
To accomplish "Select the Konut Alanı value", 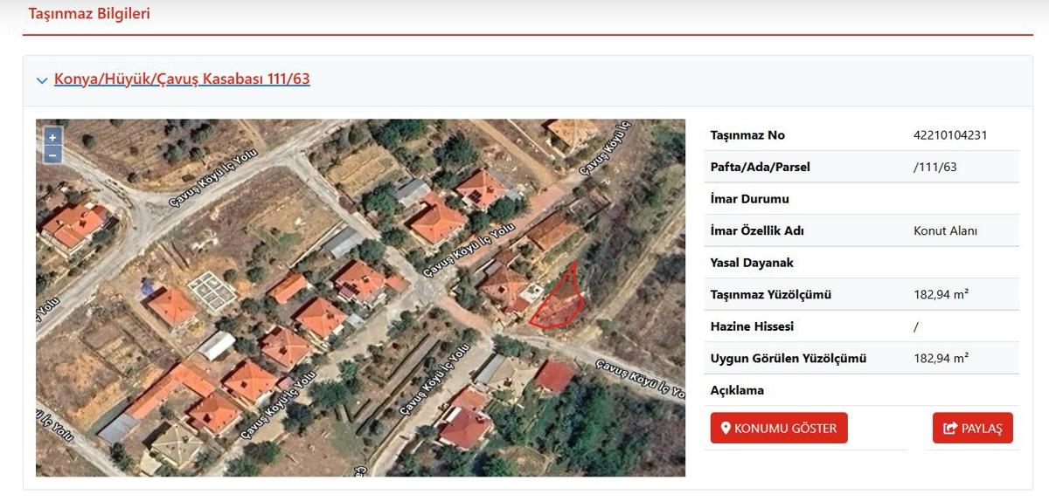I will coord(945,231).
